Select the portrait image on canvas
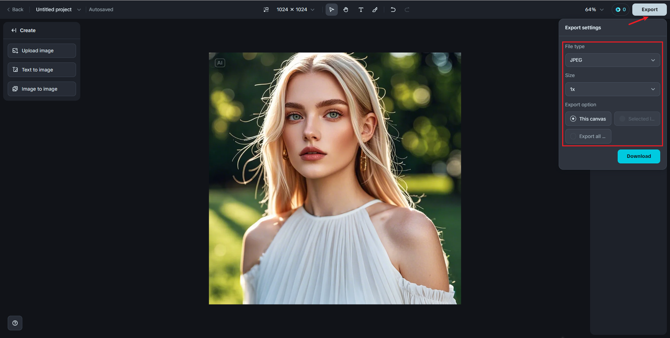 click(335, 178)
